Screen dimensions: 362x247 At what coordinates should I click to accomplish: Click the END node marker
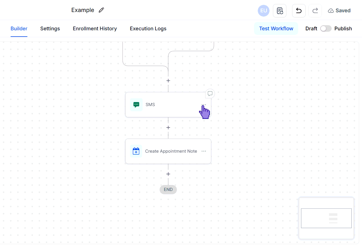coord(168,189)
